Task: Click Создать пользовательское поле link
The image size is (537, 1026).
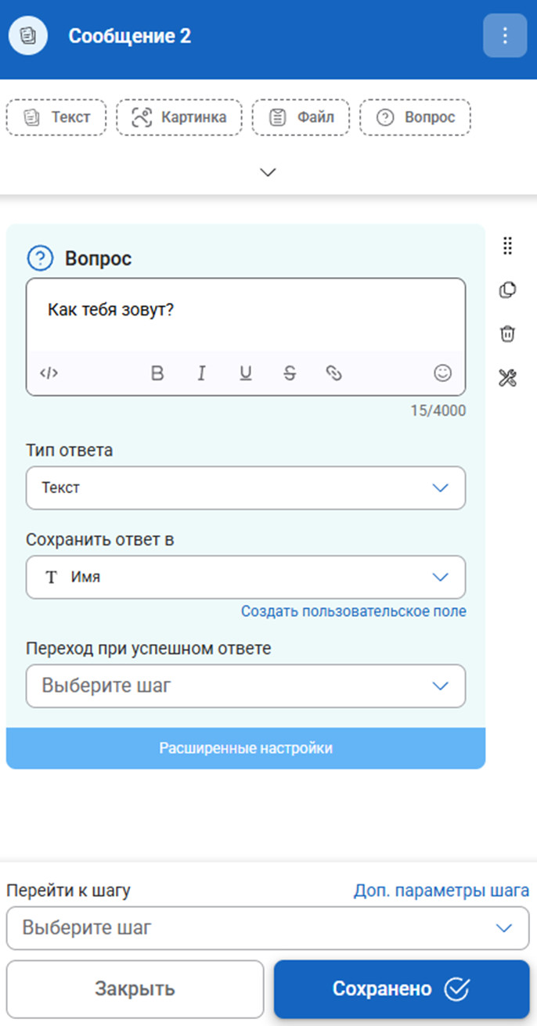Action: (x=353, y=611)
